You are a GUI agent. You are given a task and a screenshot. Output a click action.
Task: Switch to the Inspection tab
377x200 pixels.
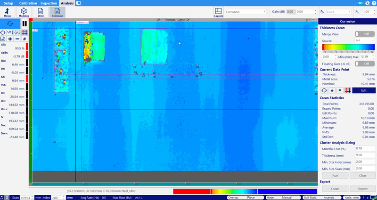48,3
